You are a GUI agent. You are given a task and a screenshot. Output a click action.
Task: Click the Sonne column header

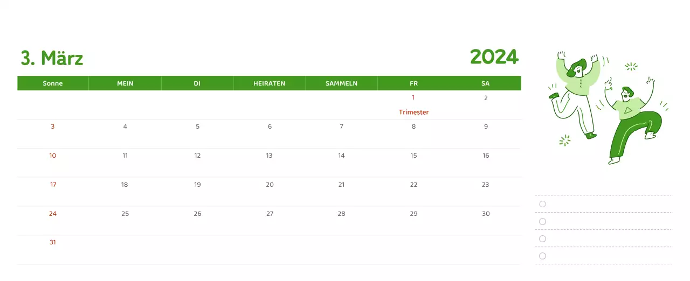[x=53, y=83]
